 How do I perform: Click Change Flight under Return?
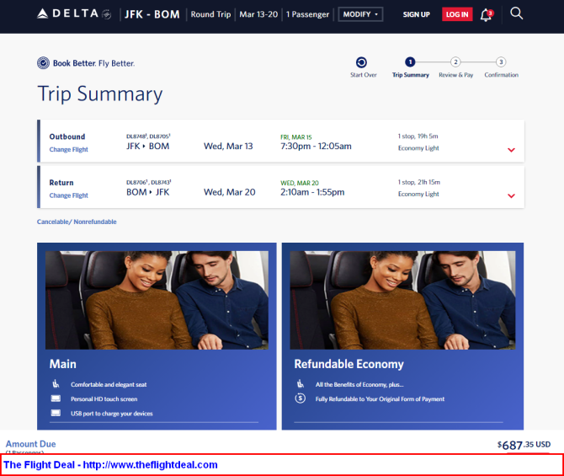(x=68, y=195)
